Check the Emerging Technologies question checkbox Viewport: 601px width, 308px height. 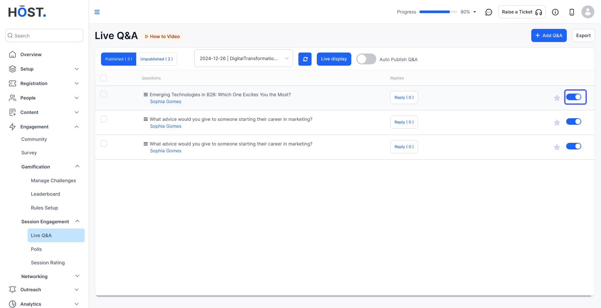pos(104,94)
